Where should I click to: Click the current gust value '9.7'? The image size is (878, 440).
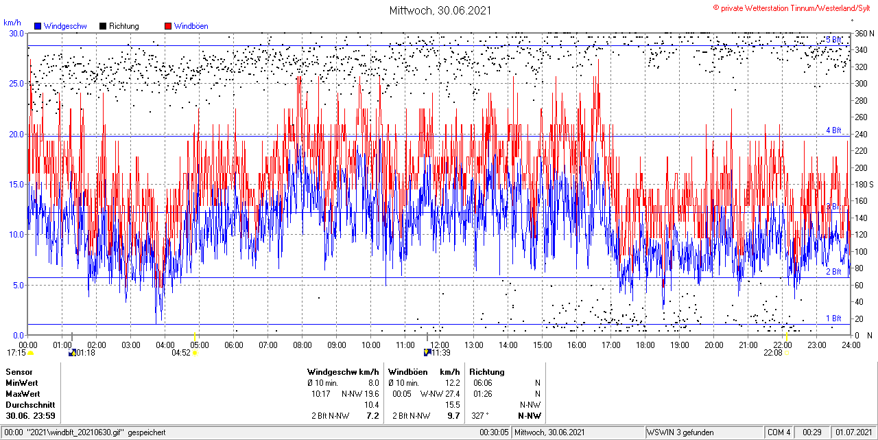453,416
